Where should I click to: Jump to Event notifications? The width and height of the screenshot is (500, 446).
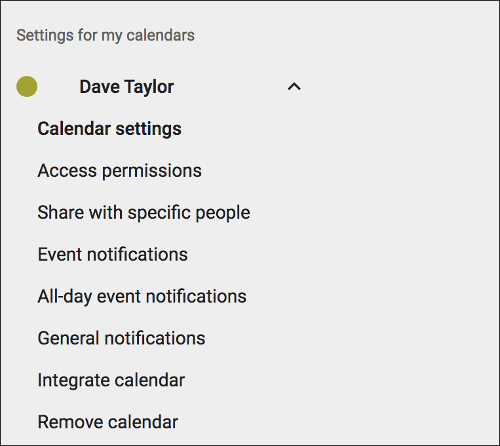pos(113,255)
